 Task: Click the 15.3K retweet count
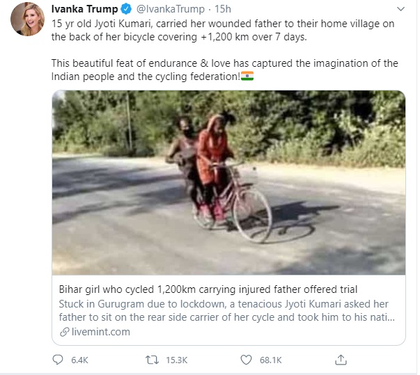176,360
